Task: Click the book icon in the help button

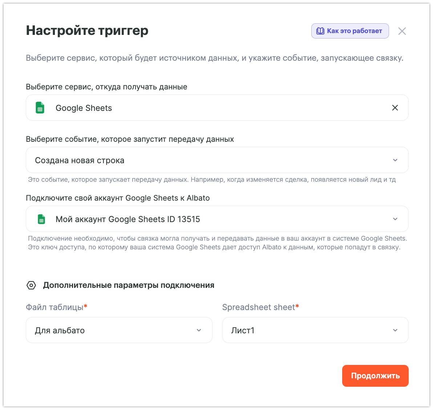Action: tap(320, 31)
